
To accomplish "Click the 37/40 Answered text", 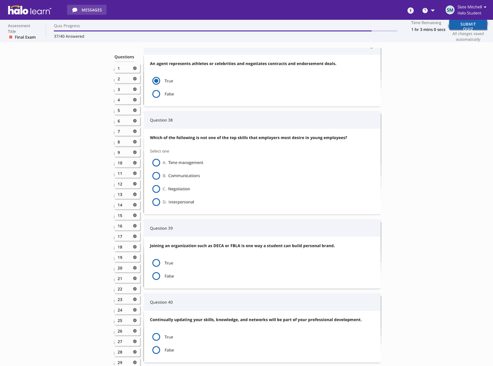I will click(69, 37).
